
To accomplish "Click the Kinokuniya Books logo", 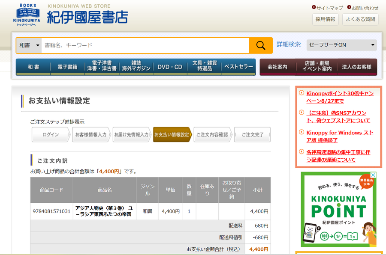I will coord(27,15).
